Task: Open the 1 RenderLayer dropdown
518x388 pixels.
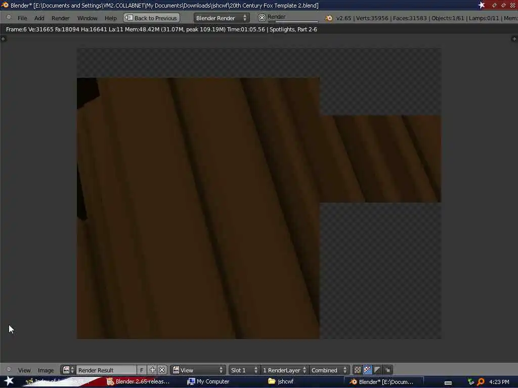Action: (284, 370)
